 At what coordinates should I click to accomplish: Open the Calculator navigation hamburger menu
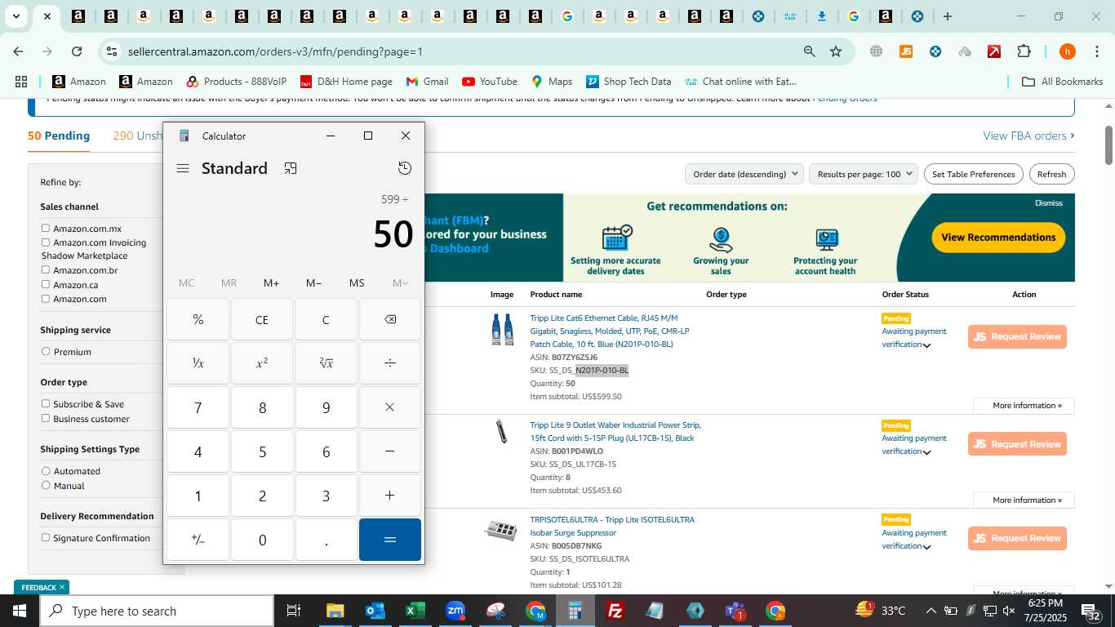[x=183, y=168]
